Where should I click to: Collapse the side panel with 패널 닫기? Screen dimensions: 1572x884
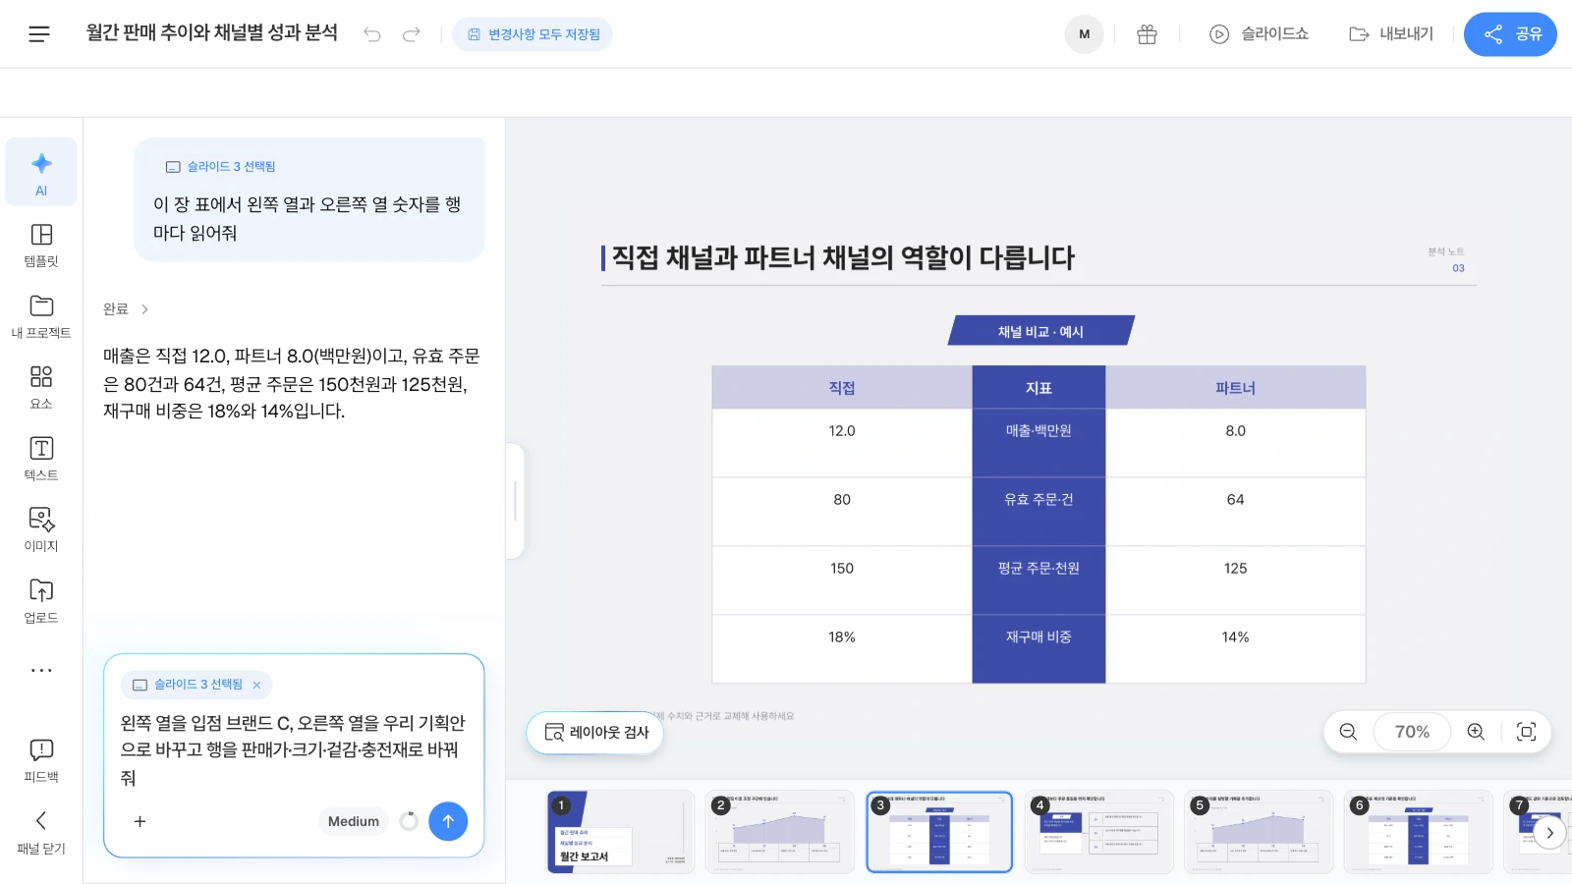tap(41, 832)
